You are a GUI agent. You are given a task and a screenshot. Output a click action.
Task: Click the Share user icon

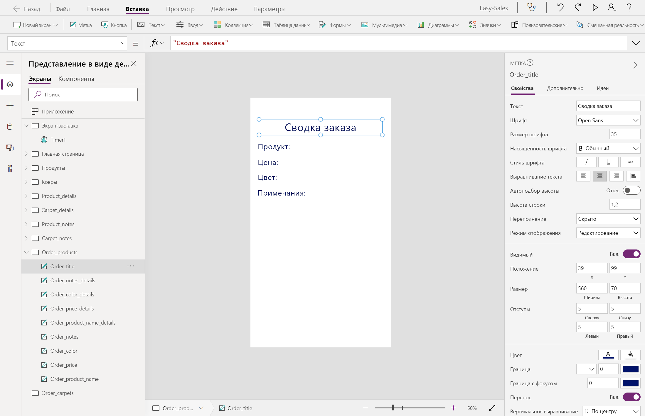pos(612,8)
